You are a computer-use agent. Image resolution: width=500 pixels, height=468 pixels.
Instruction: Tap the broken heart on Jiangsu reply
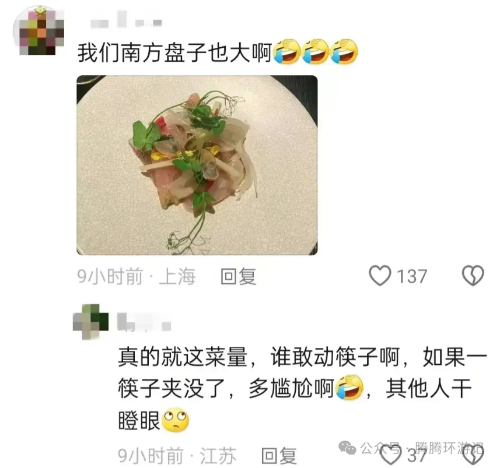point(473,455)
